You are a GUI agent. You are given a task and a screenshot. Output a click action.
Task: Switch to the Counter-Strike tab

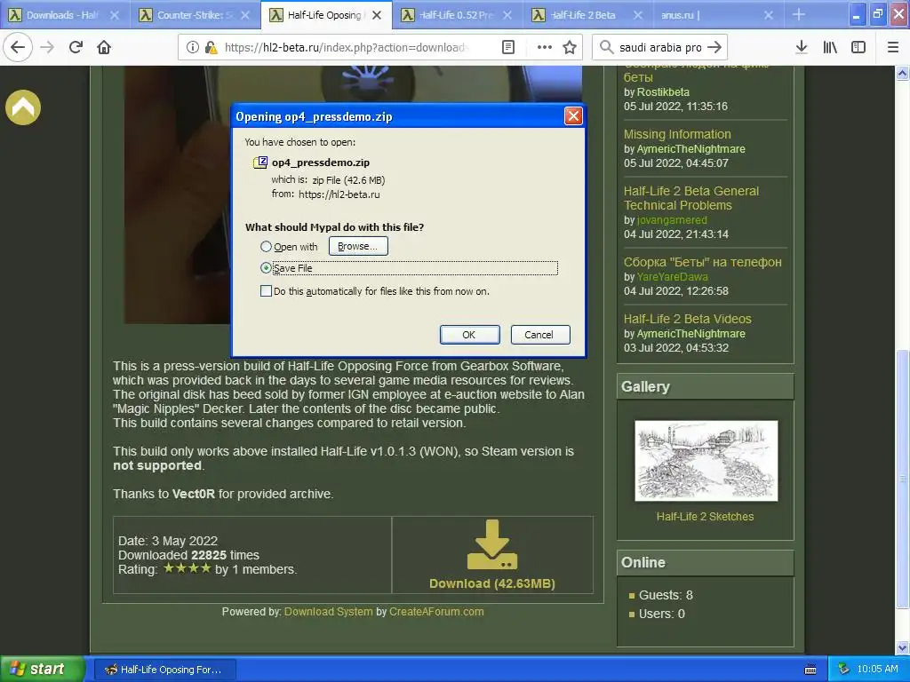tap(196, 15)
